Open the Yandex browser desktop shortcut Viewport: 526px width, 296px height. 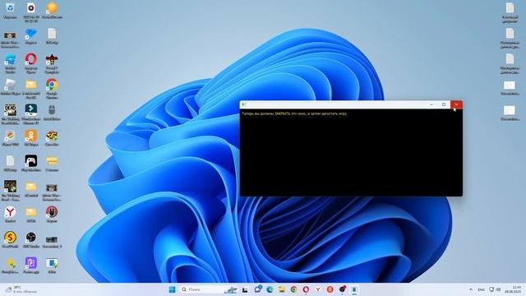[10, 215]
